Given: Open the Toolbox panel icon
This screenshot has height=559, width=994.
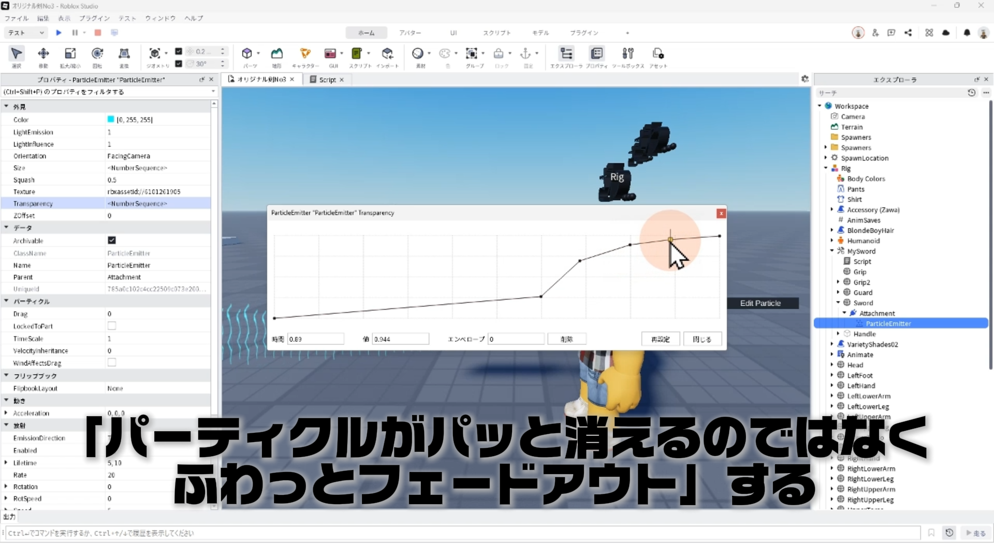Looking at the screenshot, I should click(x=627, y=53).
